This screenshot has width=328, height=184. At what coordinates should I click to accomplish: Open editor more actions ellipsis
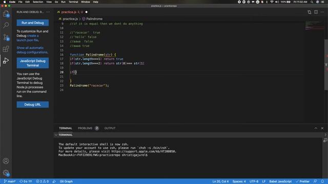click(322, 12)
